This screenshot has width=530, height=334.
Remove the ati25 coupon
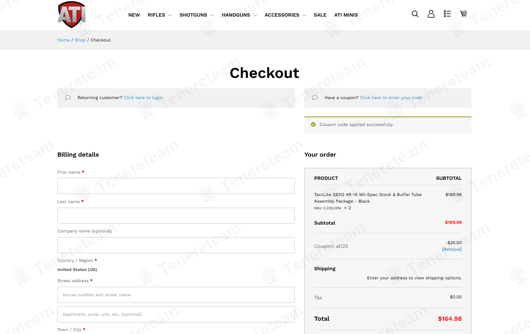tap(451, 249)
